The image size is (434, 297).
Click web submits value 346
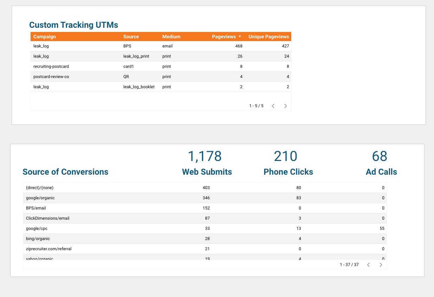tap(206, 198)
